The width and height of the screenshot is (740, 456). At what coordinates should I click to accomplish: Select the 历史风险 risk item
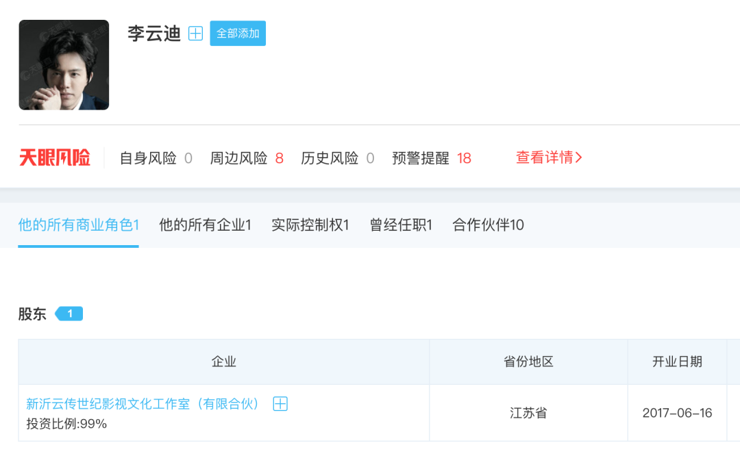[337, 158]
